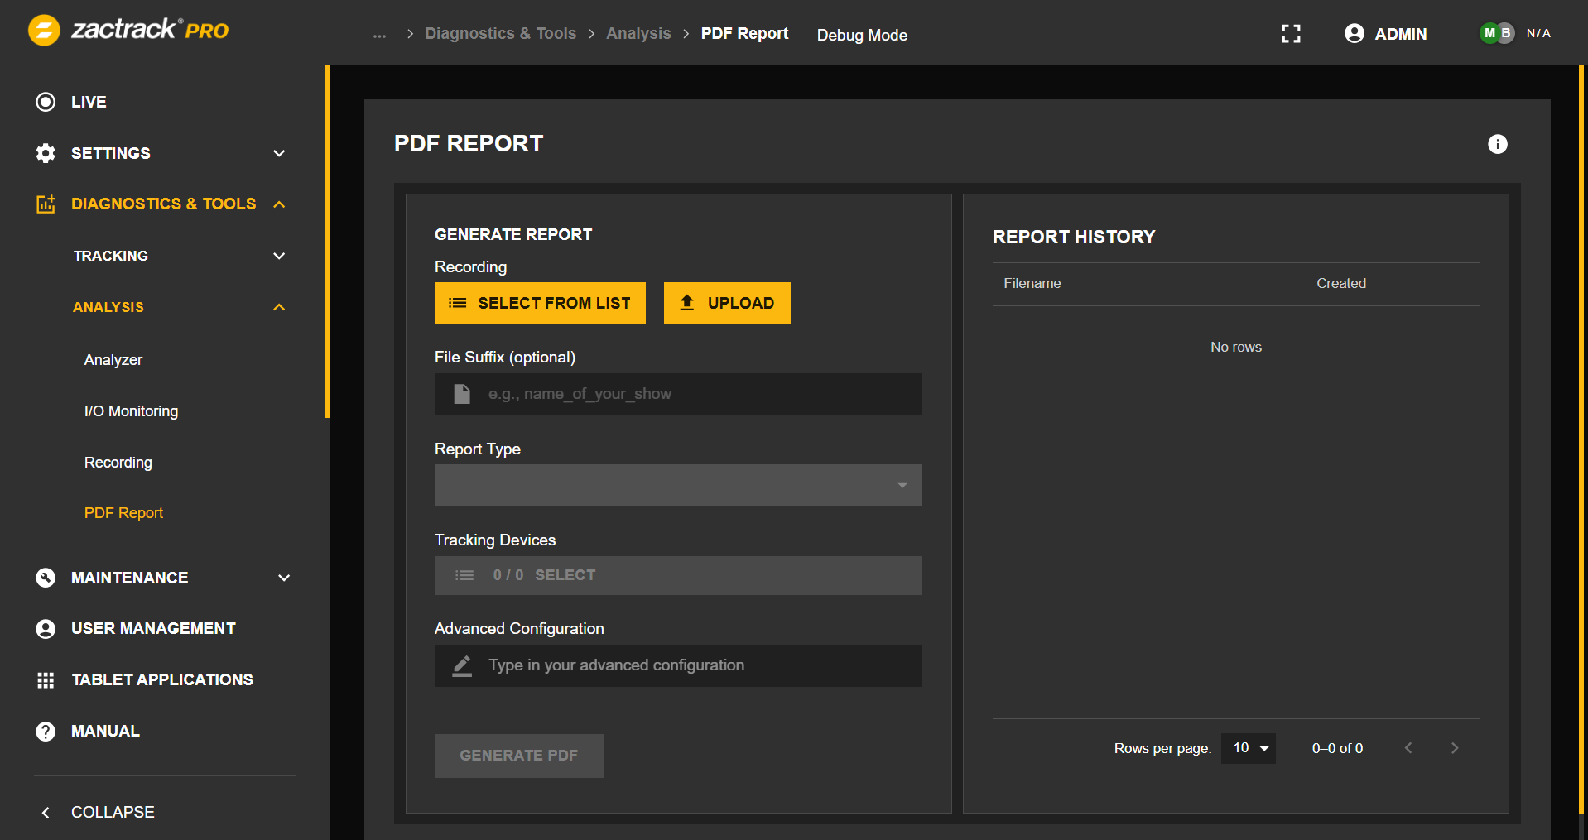Go to previous page in Report History
Screen dimensions: 1588x840
click(1408, 748)
